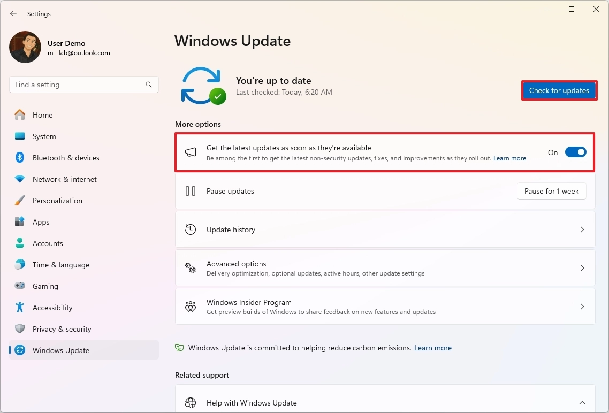Maximize the Settings window
Viewport: 609px width, 413px height.
click(572, 9)
